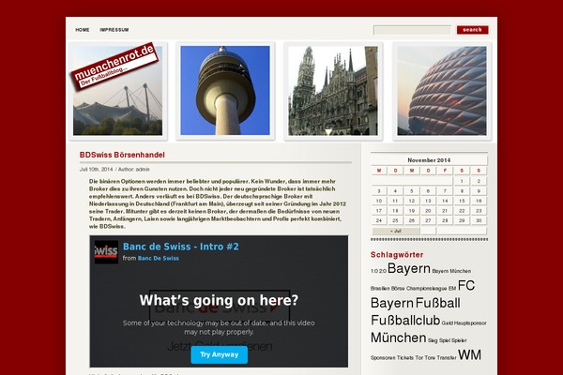Open the HOME menu item
The image size is (563, 375).
[x=83, y=30]
